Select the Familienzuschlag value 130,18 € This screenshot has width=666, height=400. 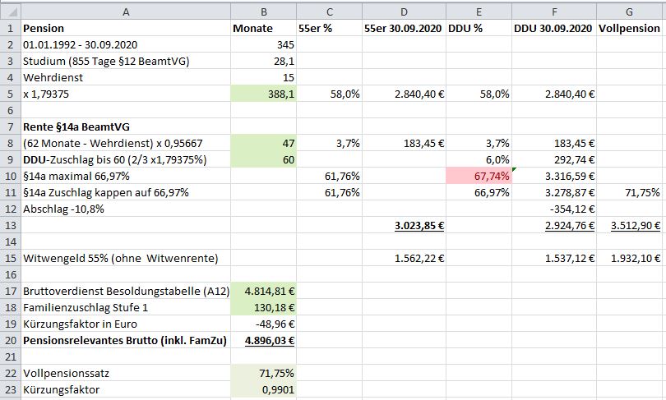coord(263,307)
